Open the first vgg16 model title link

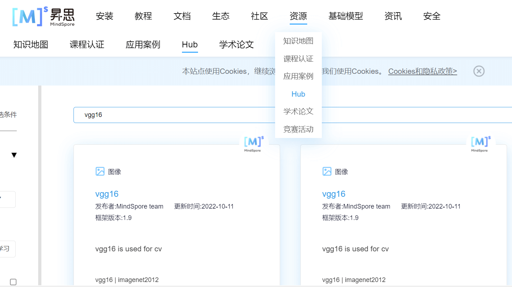pos(107,194)
